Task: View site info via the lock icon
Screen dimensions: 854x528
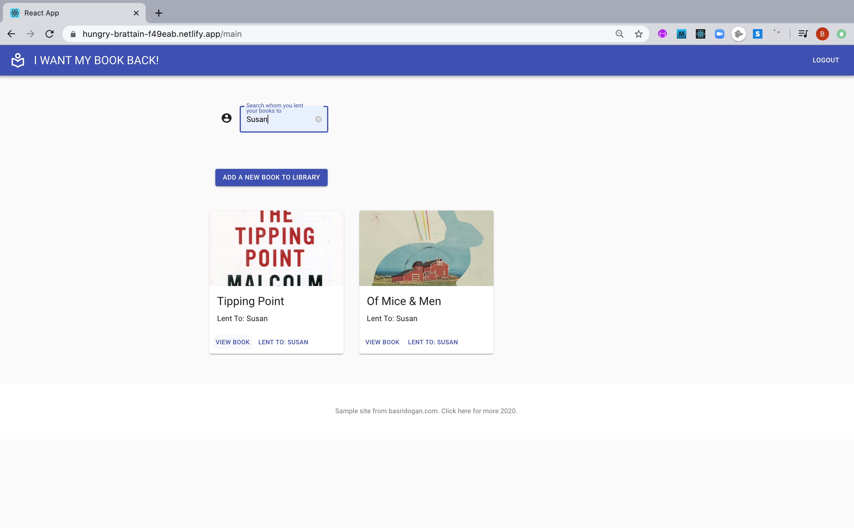Action: [73, 34]
